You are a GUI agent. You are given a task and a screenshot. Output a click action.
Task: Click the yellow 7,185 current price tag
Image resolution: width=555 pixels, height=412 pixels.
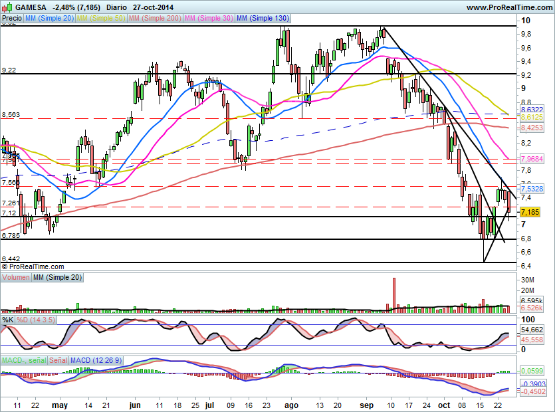[530, 213]
